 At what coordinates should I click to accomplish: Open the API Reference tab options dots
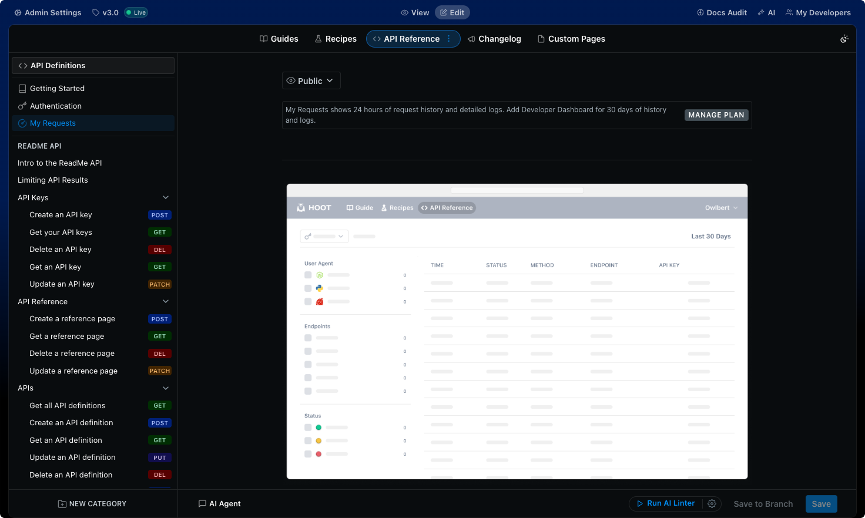pos(449,39)
